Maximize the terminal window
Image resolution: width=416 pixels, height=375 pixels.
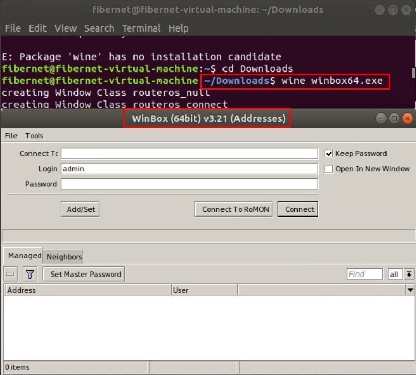tap(393, 10)
